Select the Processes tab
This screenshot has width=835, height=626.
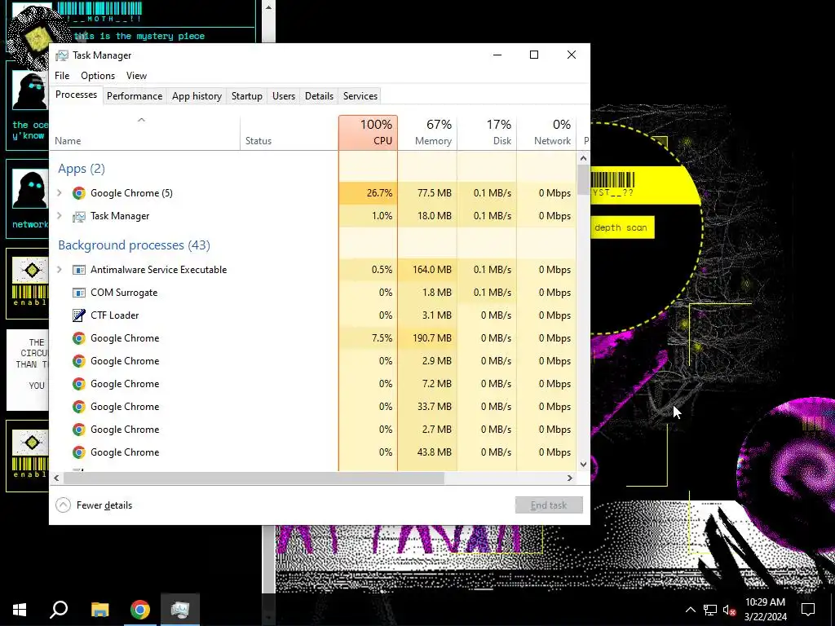point(76,95)
